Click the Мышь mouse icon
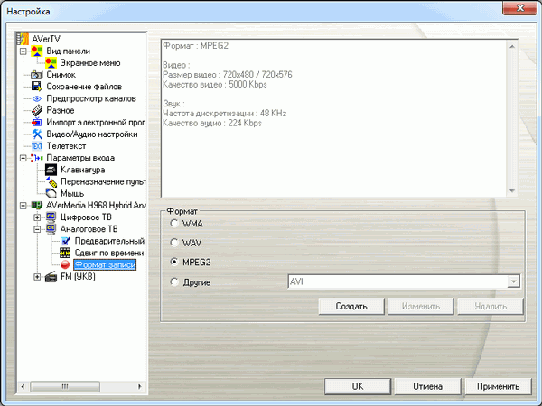Viewport: 542px width, 406px height. (51, 193)
